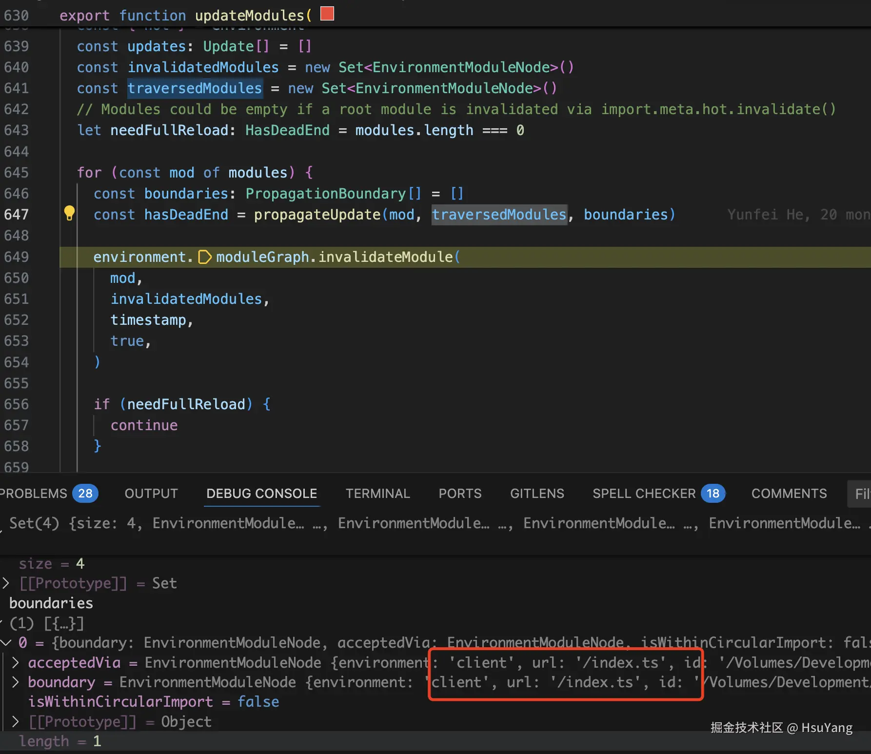Viewport: 871px width, 754px height.
Task: Click the 'length = 1' console entry
Action: pyautogui.click(x=60, y=741)
